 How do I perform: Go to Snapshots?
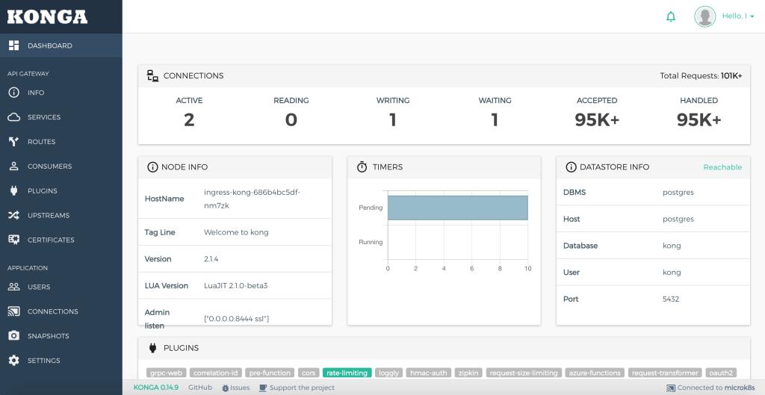[x=61, y=335]
